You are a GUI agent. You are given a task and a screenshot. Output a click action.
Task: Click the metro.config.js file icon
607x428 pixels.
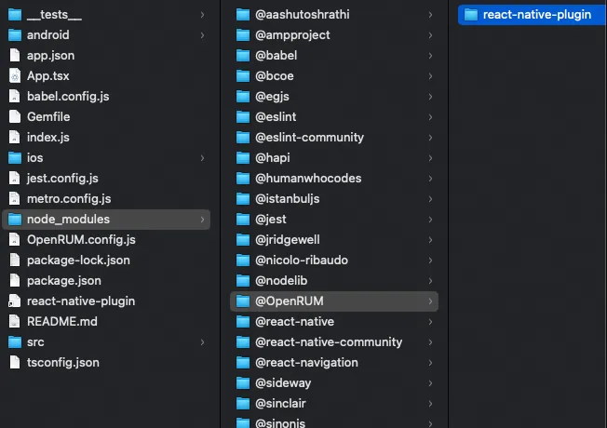coord(15,199)
